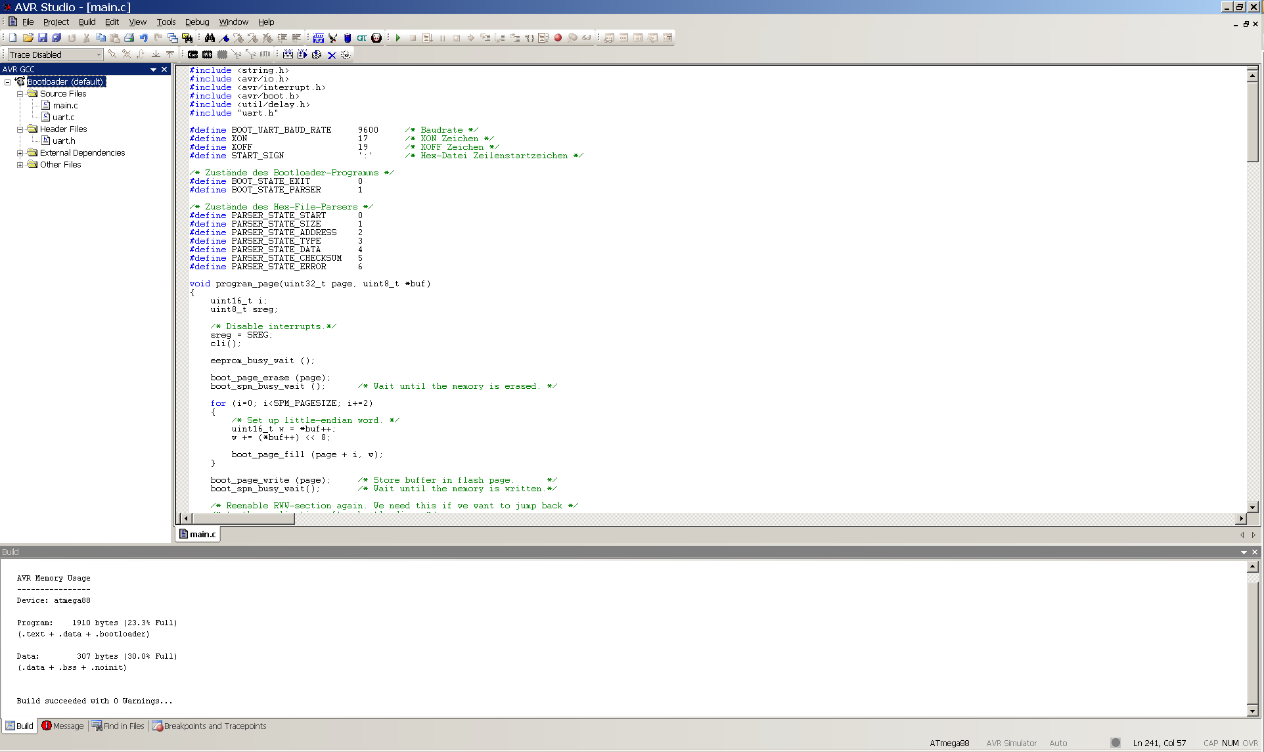Open project configuration options gear icon

pyautogui.click(x=346, y=55)
